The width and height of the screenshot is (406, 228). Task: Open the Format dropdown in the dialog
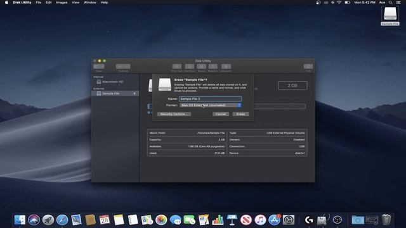tap(211, 105)
